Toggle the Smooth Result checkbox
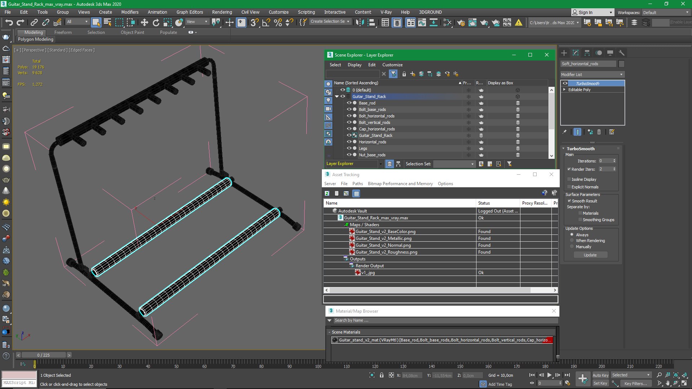 click(569, 201)
